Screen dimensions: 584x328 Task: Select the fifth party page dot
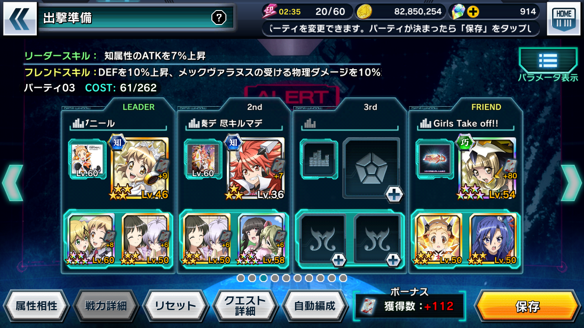(x=286, y=278)
